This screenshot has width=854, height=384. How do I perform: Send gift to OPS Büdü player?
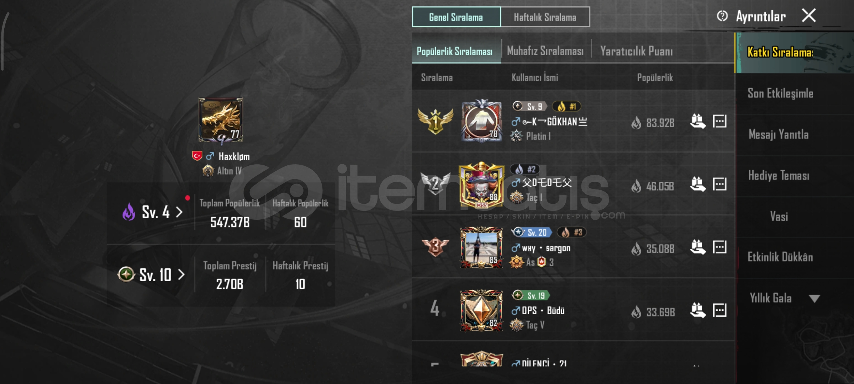(x=697, y=310)
